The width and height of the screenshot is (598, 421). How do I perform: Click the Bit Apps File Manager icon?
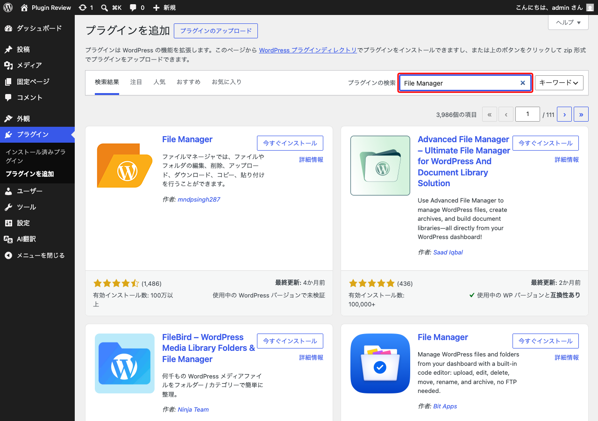point(380,363)
